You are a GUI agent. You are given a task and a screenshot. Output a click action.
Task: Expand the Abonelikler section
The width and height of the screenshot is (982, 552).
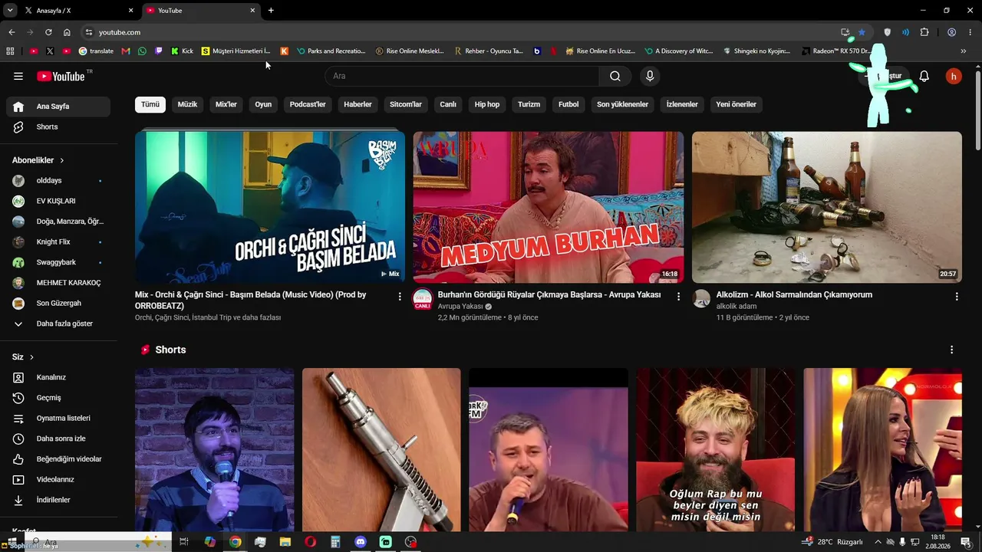(x=38, y=160)
